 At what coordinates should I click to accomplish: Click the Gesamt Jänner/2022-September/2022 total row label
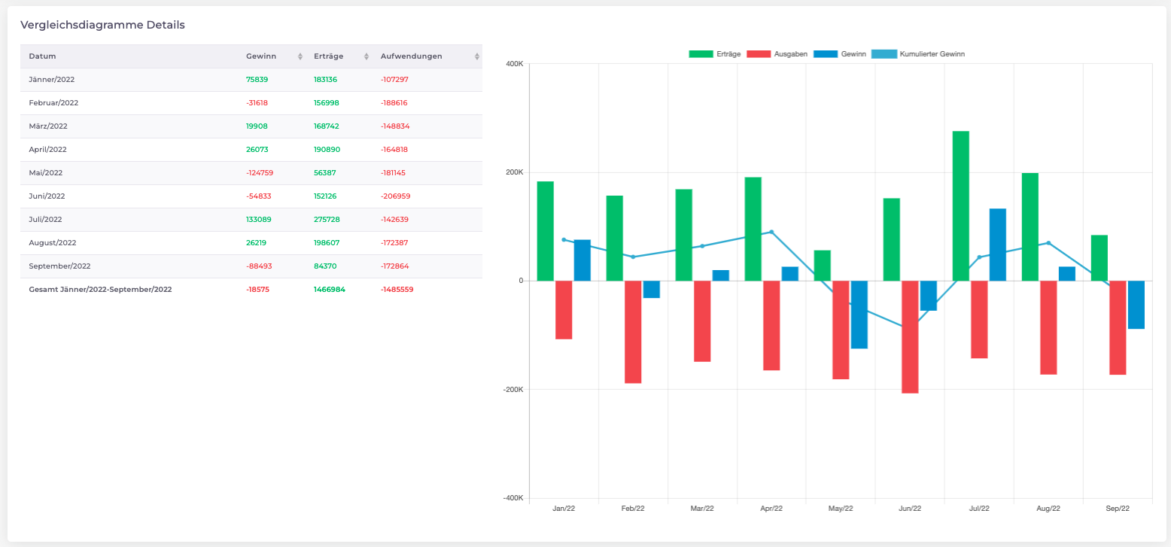coord(100,289)
